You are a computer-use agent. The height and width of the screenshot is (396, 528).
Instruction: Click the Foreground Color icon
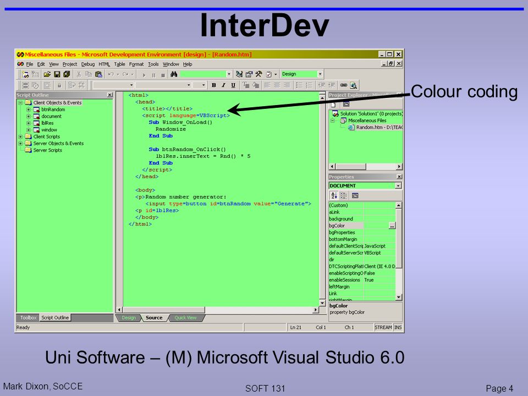[246, 85]
